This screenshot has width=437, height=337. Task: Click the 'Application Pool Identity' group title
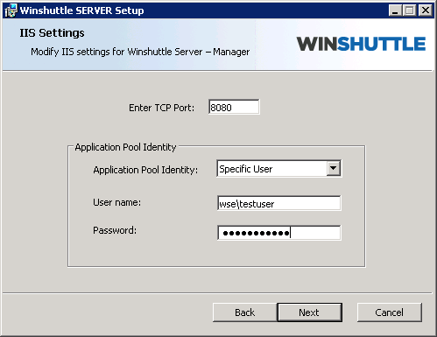[x=125, y=147]
